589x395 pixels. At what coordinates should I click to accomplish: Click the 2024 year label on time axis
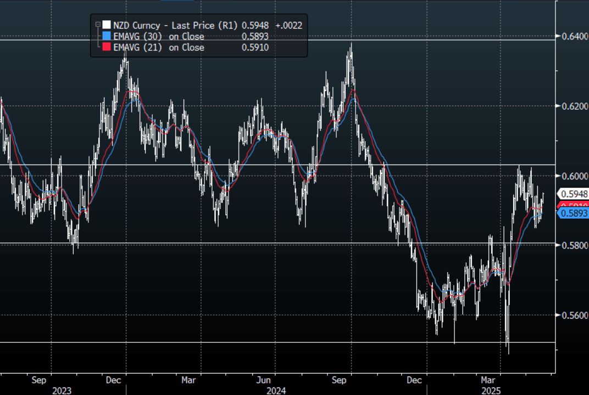click(x=276, y=390)
